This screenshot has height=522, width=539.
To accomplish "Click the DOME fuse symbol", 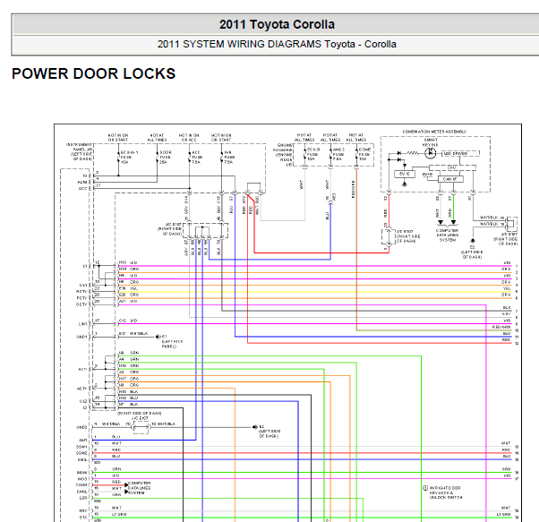I will tap(356, 154).
